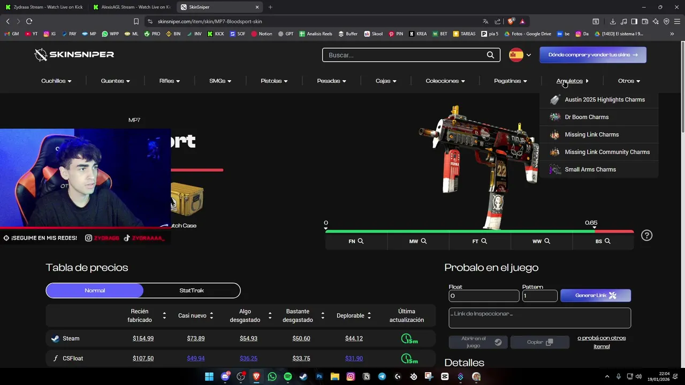Viewport: 685px width, 385px height.
Task: Open WhatsApp from the taskbar
Action: point(272,376)
